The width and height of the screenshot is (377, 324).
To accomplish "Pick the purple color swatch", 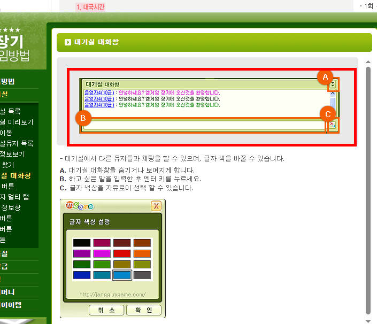I will click(x=82, y=253).
